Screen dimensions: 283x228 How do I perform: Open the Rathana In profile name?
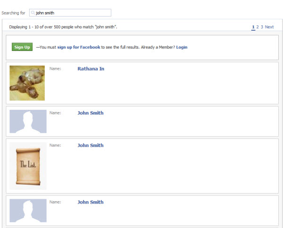(91, 69)
